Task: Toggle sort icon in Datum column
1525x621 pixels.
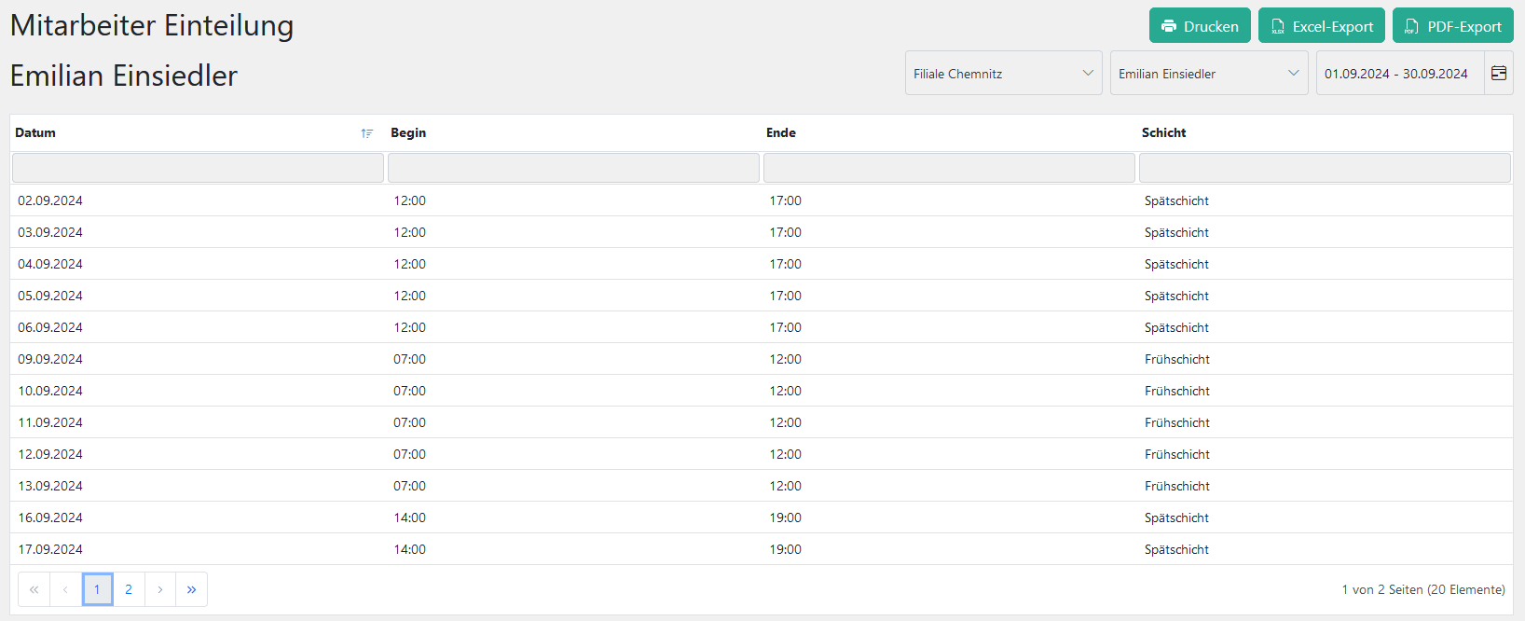Action: pyautogui.click(x=367, y=133)
